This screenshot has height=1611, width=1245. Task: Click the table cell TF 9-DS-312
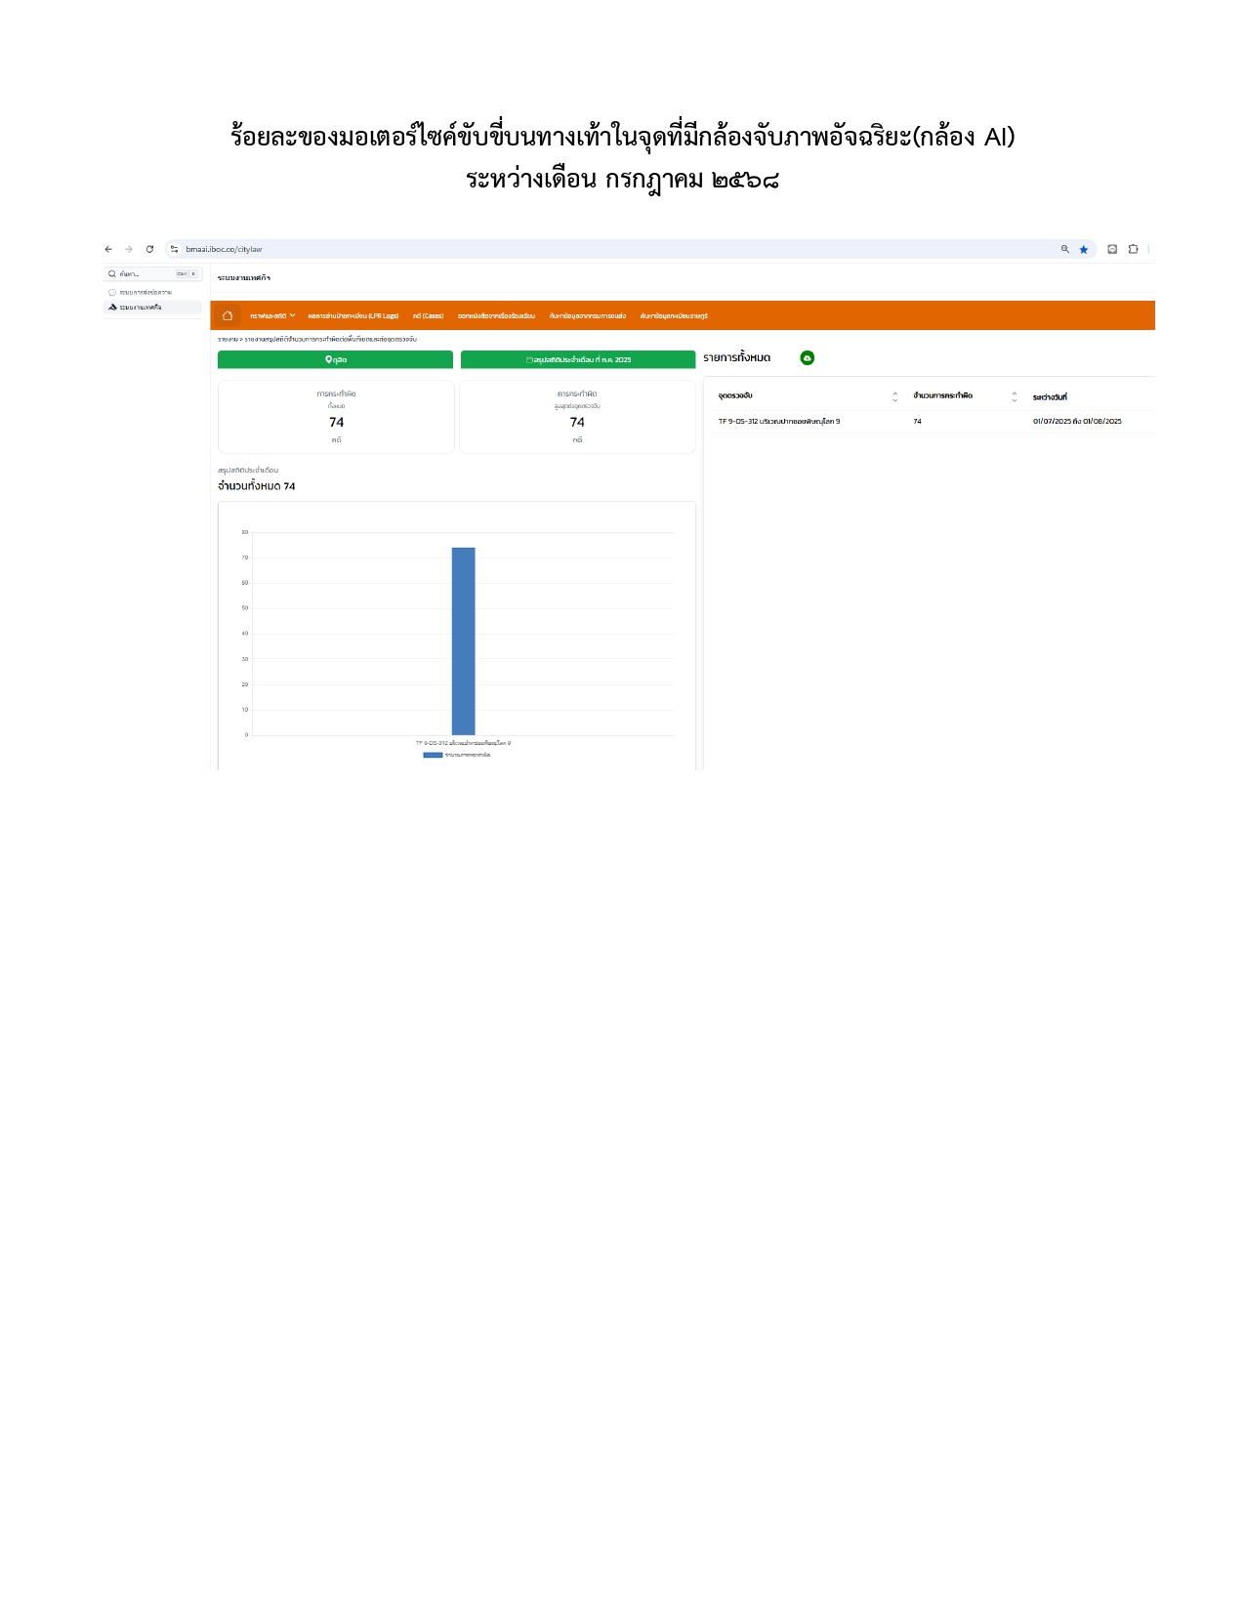(779, 422)
